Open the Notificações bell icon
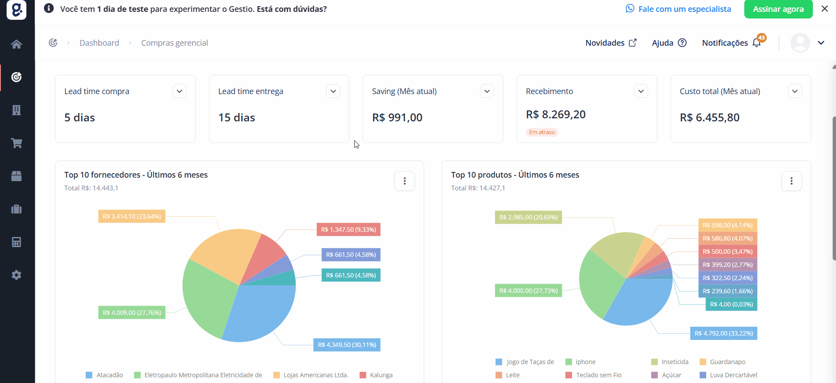Screen dimensions: 836x383 [x=756, y=43]
